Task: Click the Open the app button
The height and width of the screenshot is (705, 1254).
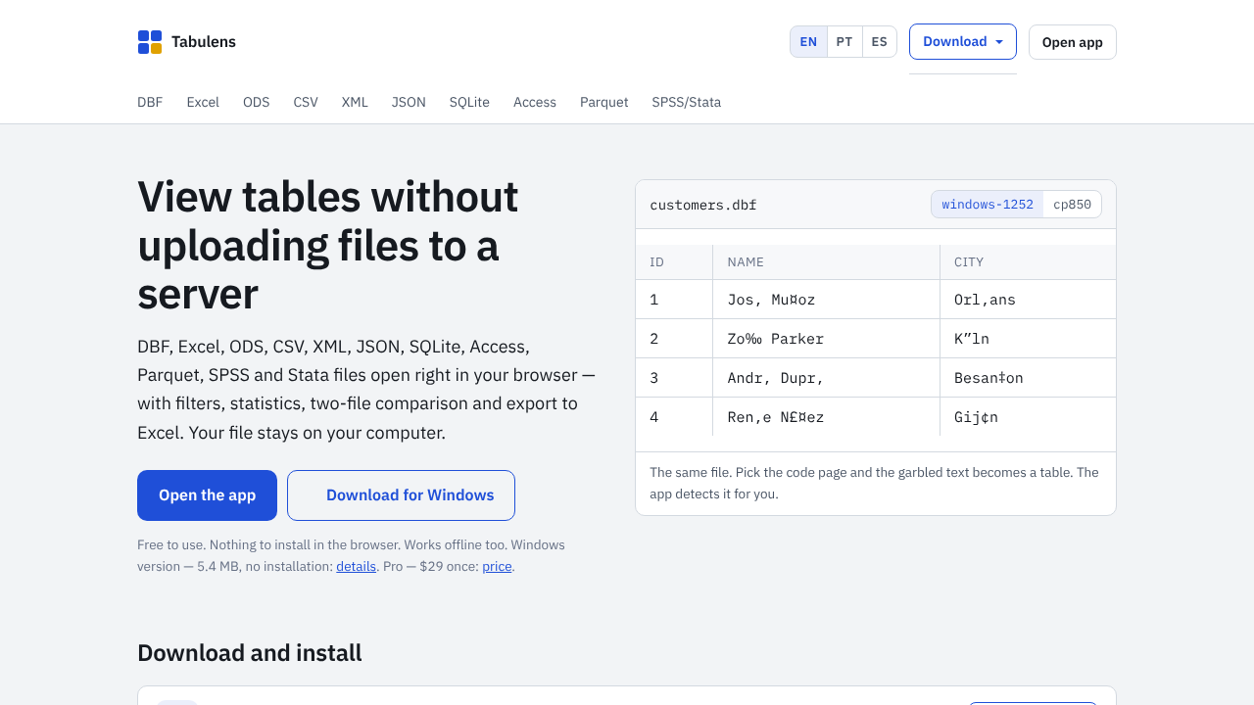Action: click(207, 495)
